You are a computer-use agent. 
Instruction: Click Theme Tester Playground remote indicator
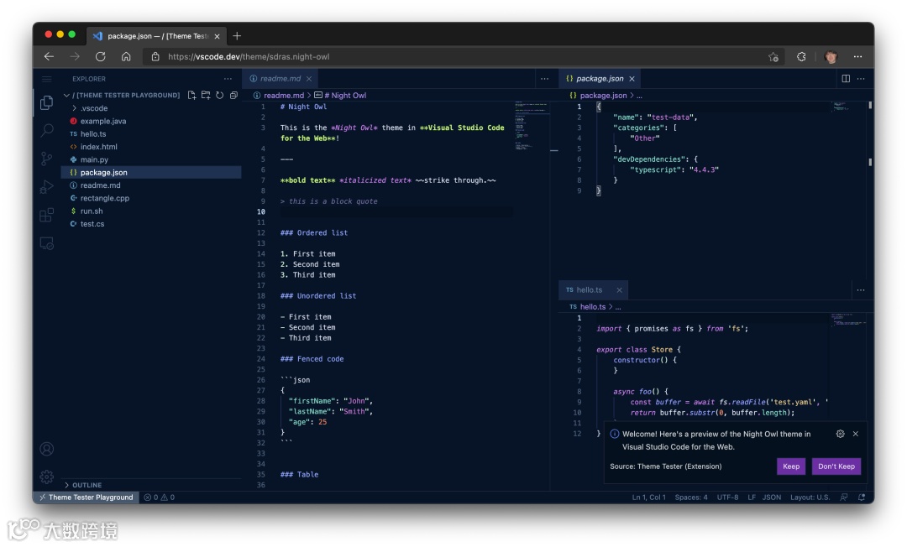coord(87,498)
